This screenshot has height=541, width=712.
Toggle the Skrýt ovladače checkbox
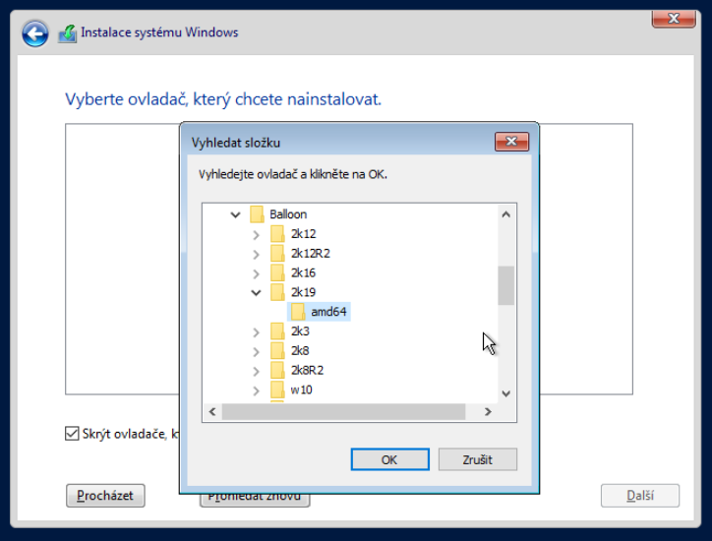pos(72,434)
